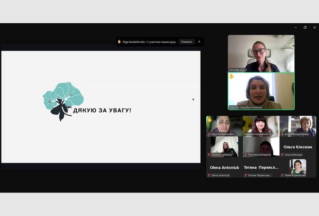Viewport: 319px width, 216px height.
Task: Click the large Olena Antoniuk name placeholder
Action: pos(224,168)
